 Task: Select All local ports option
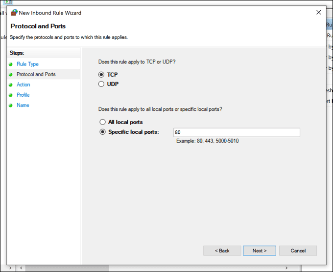coord(102,122)
